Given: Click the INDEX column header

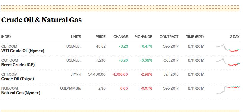Looking at the screenshot, I should (x=7, y=37).
